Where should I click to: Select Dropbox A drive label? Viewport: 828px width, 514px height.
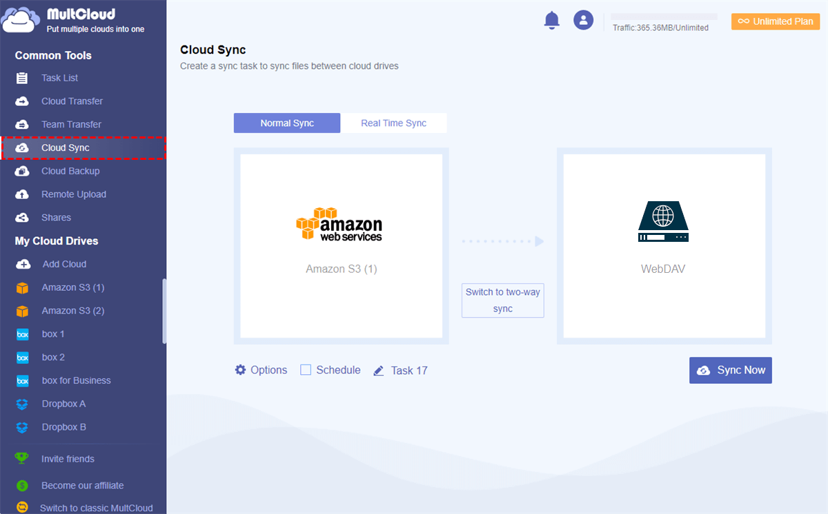tap(63, 404)
